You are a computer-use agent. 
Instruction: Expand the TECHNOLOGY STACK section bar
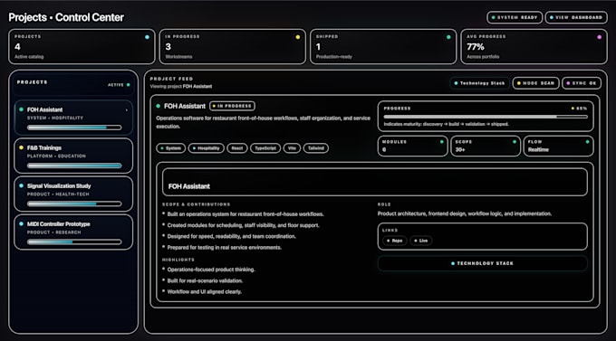point(483,263)
